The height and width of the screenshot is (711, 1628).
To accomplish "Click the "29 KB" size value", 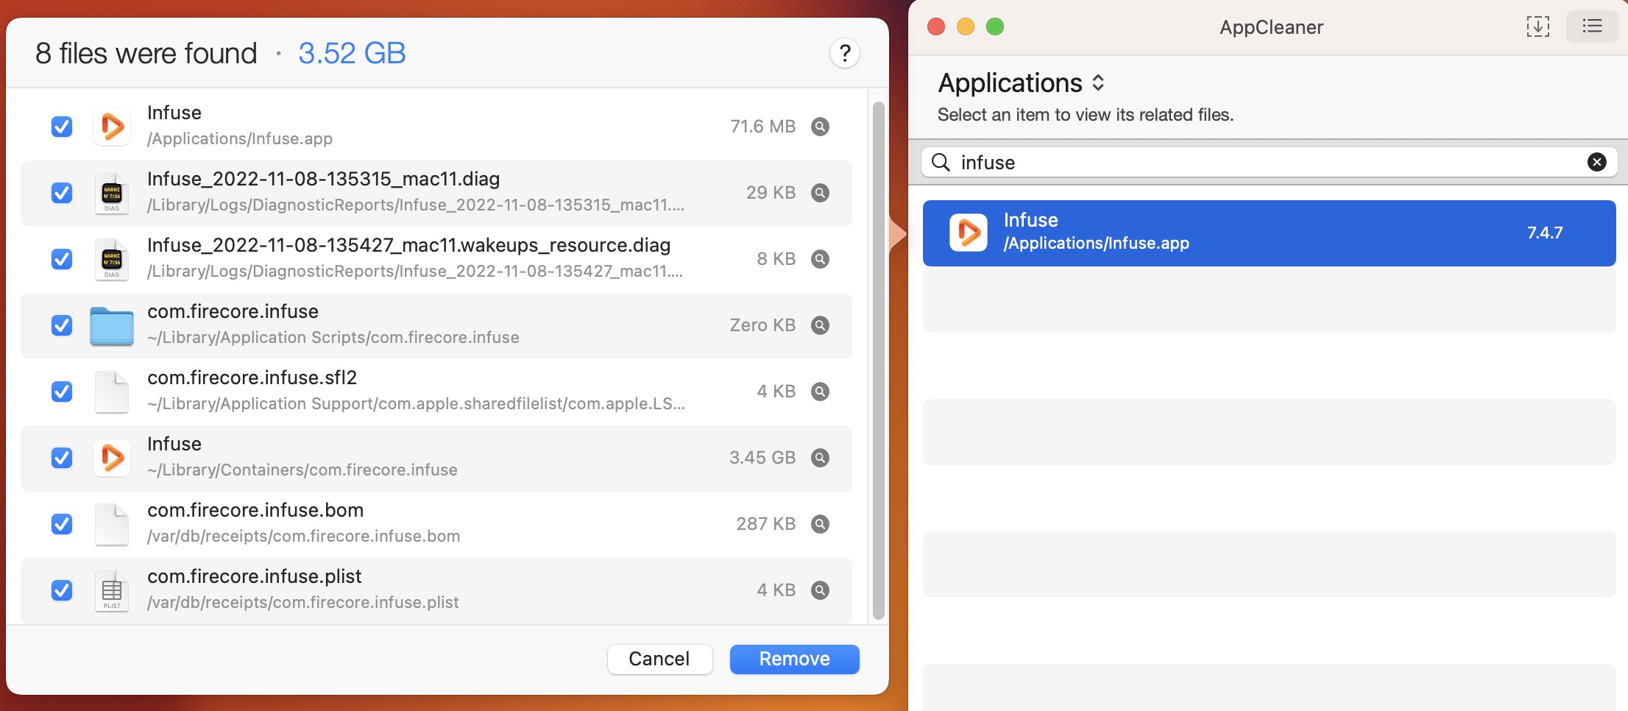I will pos(771,193).
